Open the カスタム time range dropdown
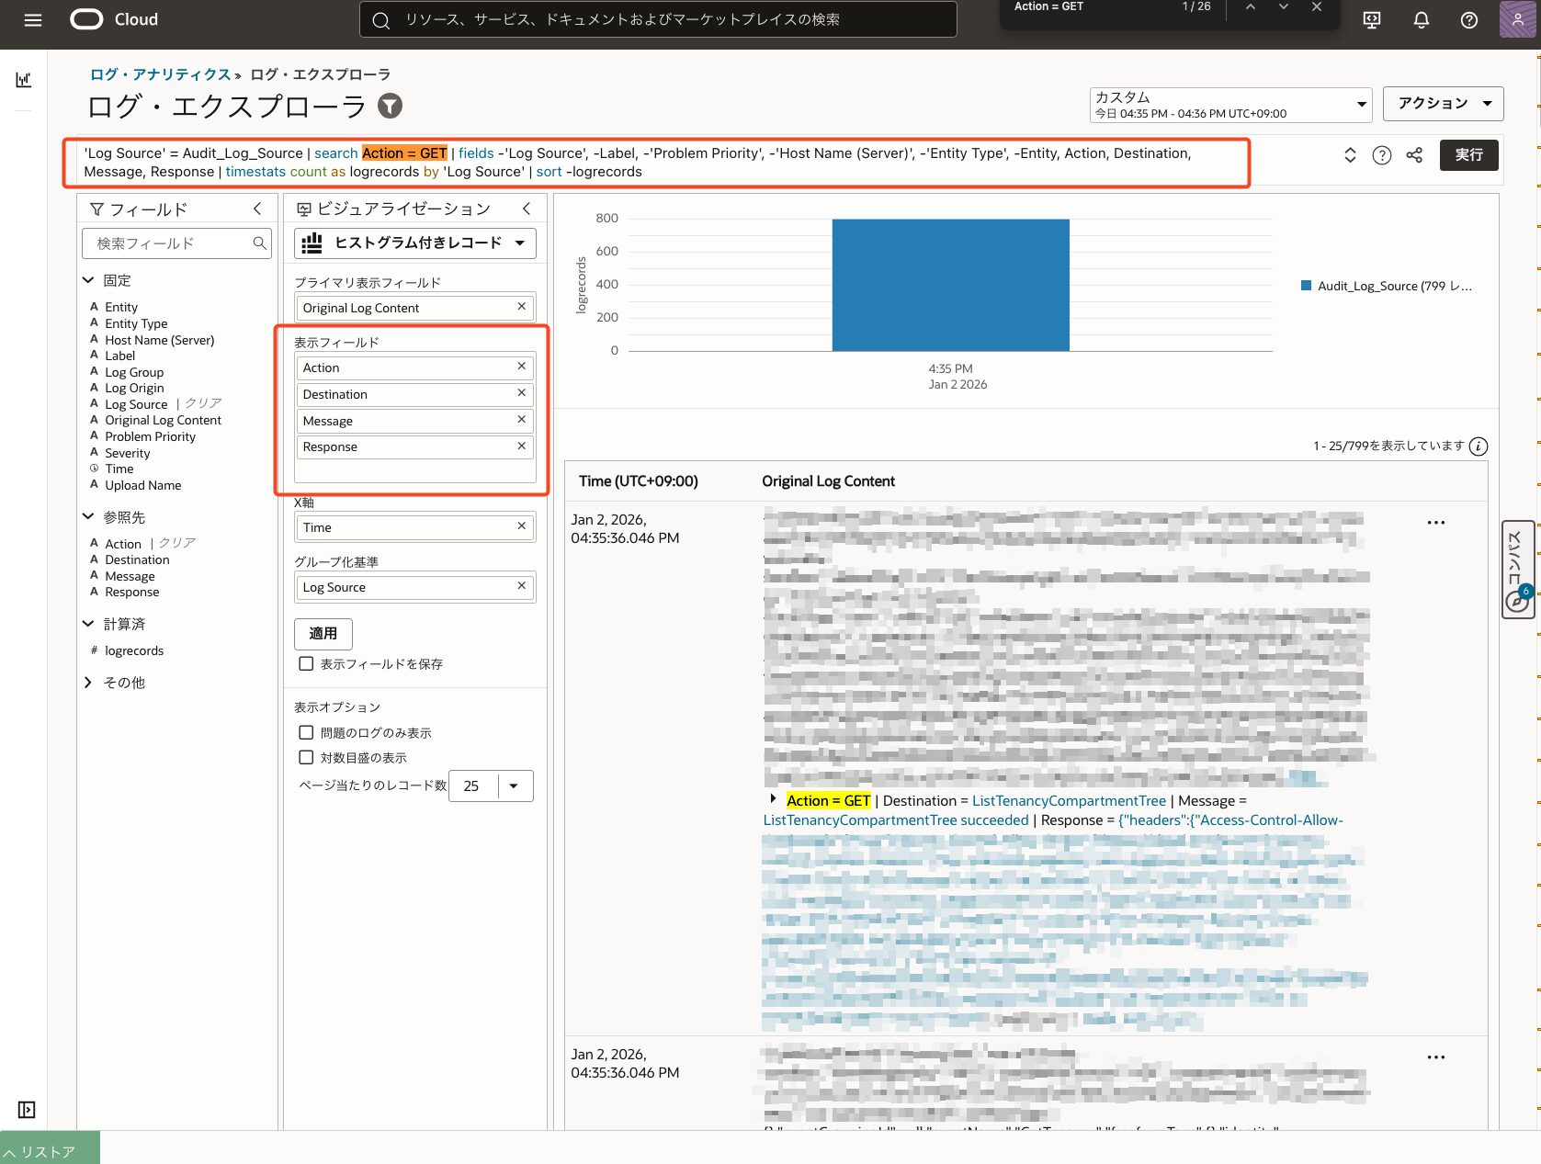This screenshot has width=1541, height=1164. pyautogui.click(x=1229, y=105)
